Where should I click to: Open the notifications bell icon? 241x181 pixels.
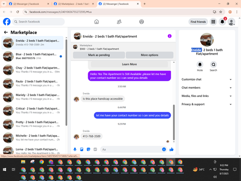tap(222, 22)
